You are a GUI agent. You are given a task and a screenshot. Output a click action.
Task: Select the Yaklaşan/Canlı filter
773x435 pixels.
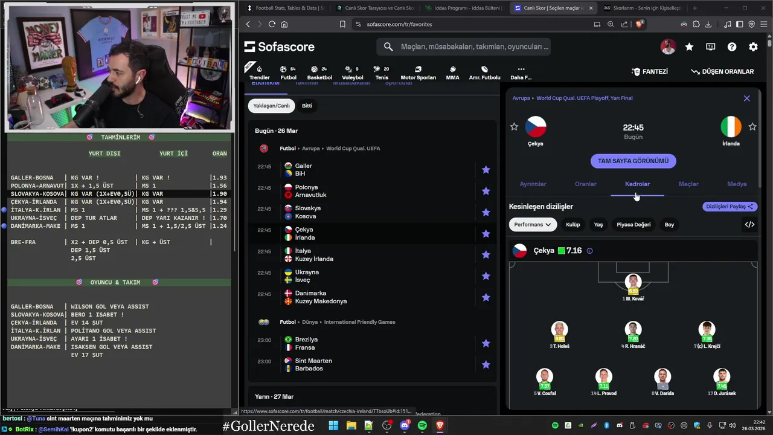pos(271,106)
